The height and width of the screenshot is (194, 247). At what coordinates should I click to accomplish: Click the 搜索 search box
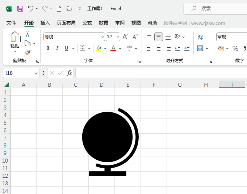(x=215, y=8)
